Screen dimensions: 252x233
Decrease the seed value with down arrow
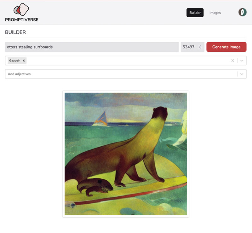[x=200, y=48]
